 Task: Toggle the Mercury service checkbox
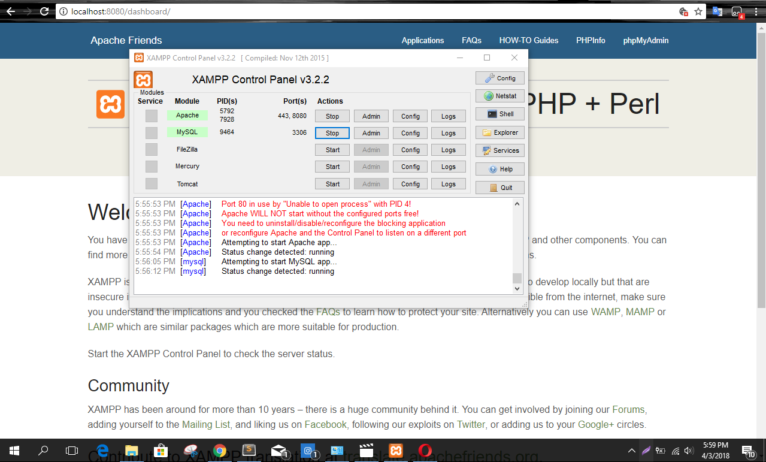click(152, 166)
